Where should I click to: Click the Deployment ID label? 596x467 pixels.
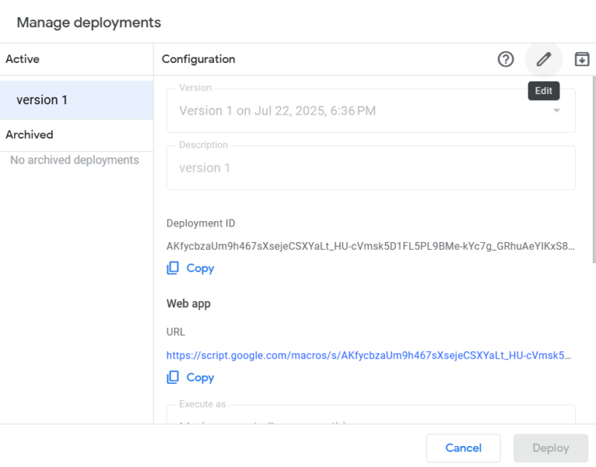click(201, 223)
